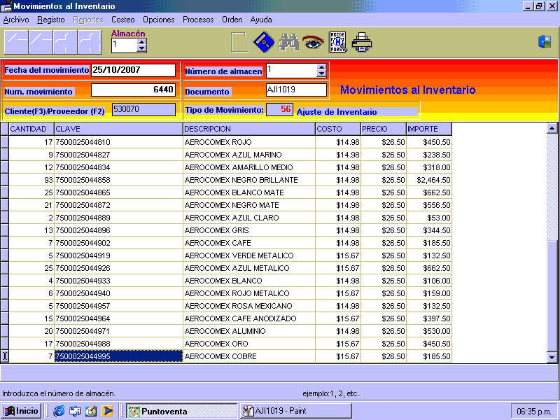Click the blue diskette save icon
The image size is (560, 420).
click(x=263, y=43)
